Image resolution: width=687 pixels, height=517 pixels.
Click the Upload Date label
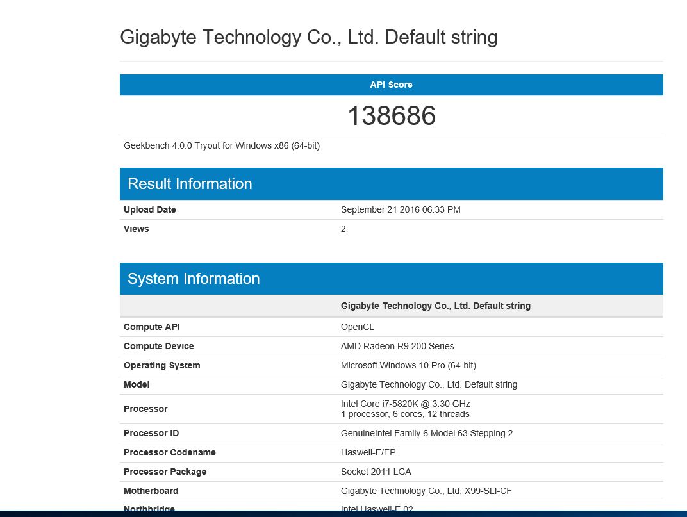pyautogui.click(x=149, y=209)
